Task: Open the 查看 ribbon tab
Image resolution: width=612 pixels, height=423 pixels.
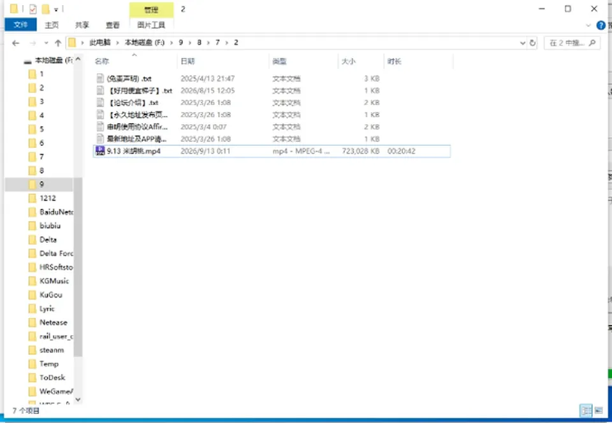Action: pos(112,25)
